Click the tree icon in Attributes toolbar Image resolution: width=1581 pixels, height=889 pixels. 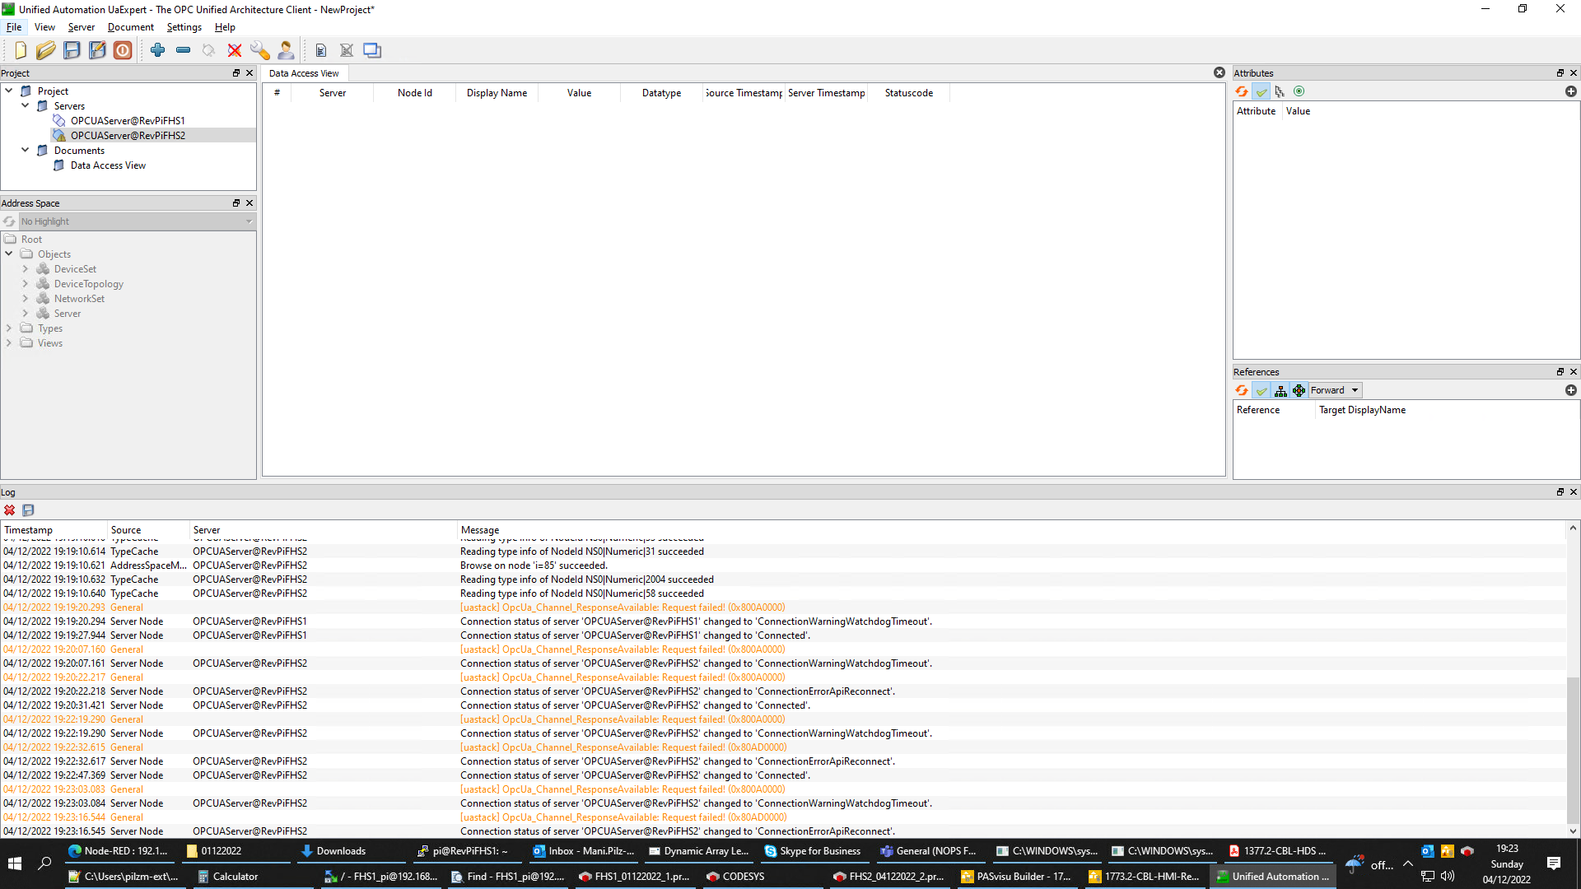pos(1280,91)
